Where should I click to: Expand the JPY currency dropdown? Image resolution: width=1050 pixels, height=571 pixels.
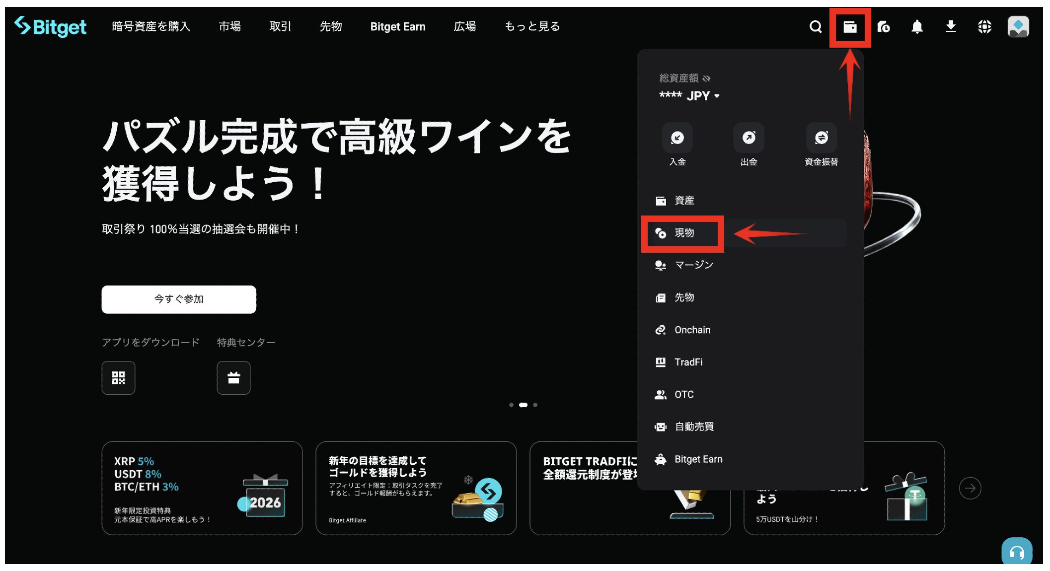click(717, 96)
